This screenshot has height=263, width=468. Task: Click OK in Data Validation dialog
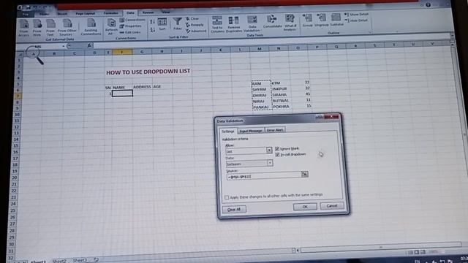pos(305,207)
